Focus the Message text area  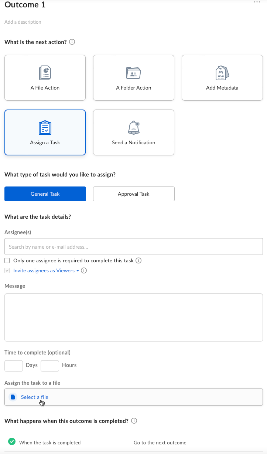tap(134, 317)
